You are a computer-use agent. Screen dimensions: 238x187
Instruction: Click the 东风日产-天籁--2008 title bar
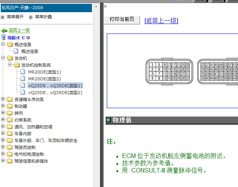pyautogui.click(x=46, y=8)
